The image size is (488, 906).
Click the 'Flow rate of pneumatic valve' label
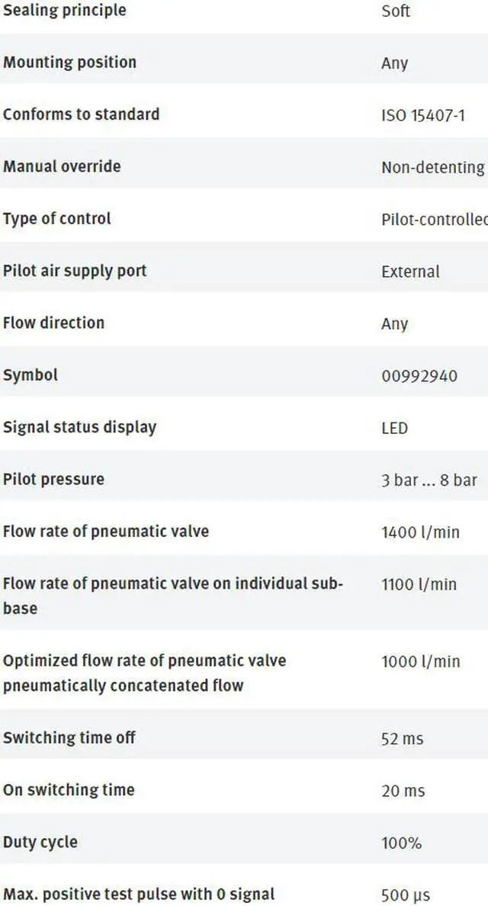coord(106,532)
